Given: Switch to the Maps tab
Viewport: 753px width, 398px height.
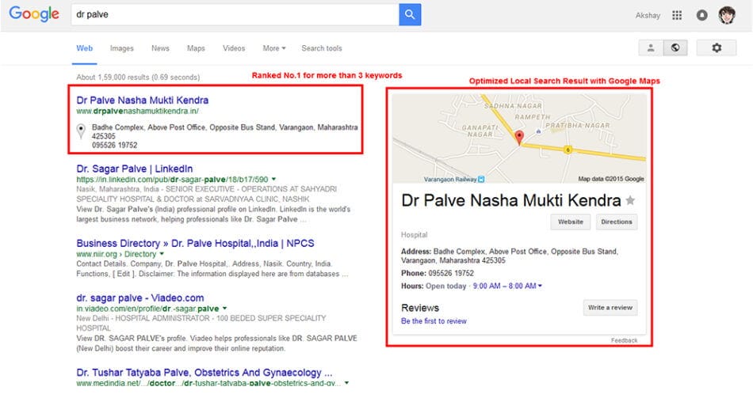Looking at the screenshot, I should [x=196, y=48].
